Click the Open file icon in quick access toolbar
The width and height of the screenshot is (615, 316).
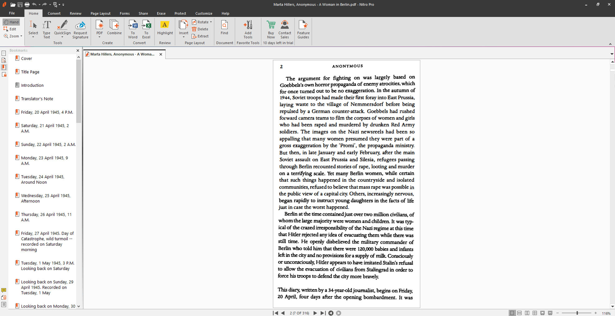tap(13, 5)
